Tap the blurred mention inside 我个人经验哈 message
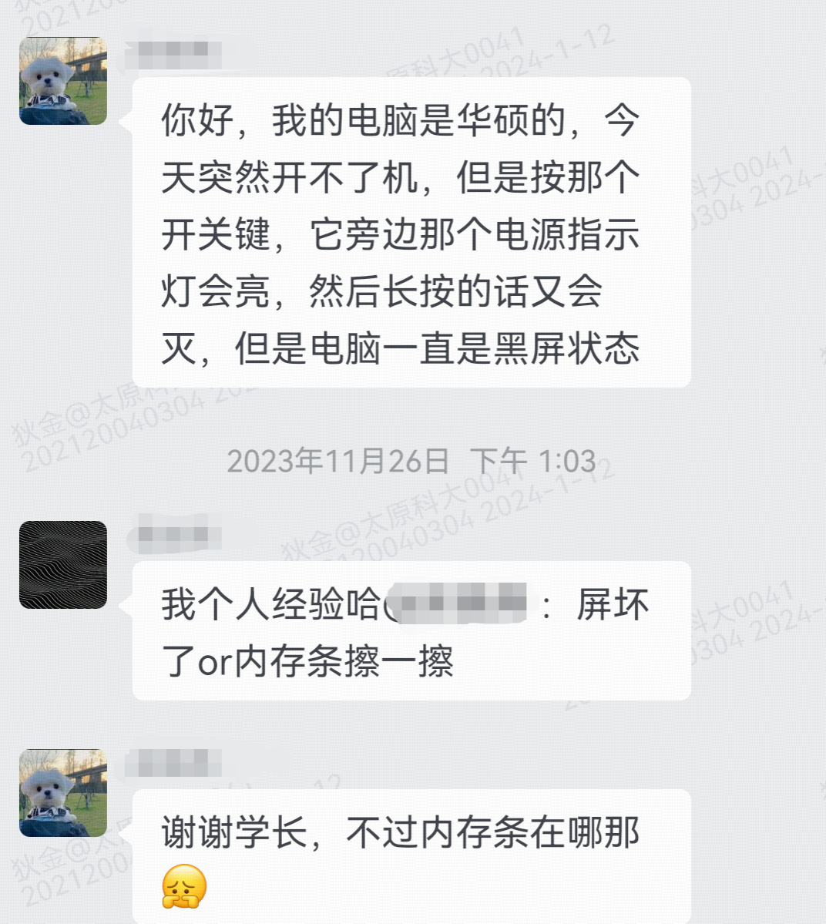Viewport: 826px width, 924px height. [x=461, y=603]
